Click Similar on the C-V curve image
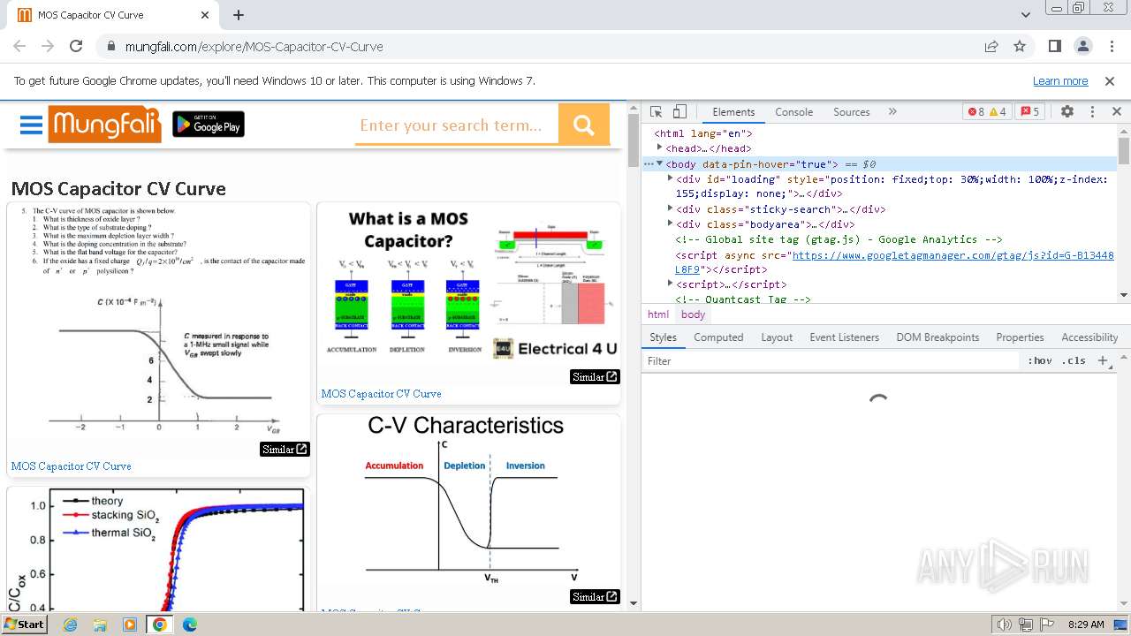The height and width of the screenshot is (636, 1131). (285, 449)
